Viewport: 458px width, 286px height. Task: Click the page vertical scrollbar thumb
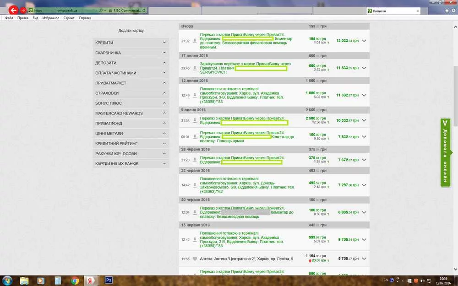[x=455, y=96]
